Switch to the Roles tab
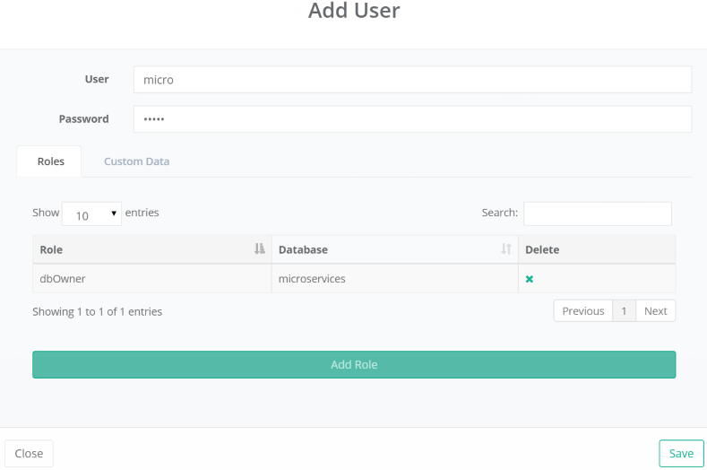 click(50, 161)
